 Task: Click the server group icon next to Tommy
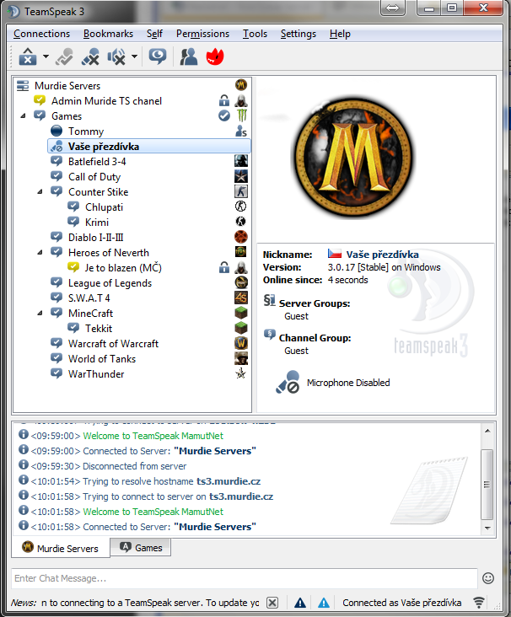[x=241, y=131]
